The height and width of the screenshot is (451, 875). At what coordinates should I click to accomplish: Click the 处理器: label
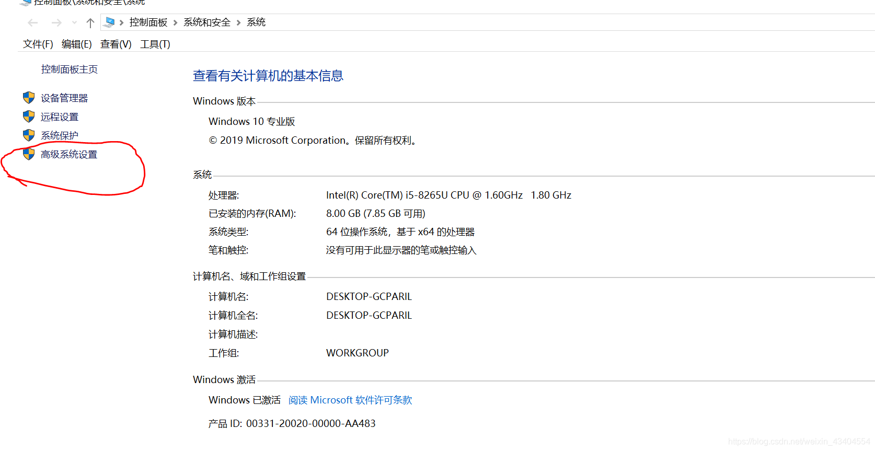click(223, 195)
